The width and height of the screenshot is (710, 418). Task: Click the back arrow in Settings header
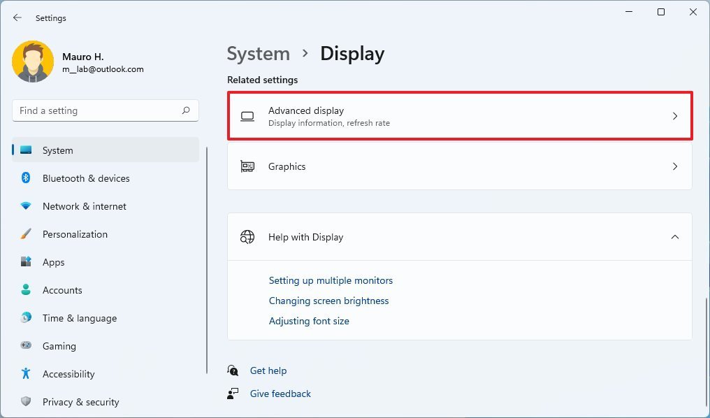17,17
